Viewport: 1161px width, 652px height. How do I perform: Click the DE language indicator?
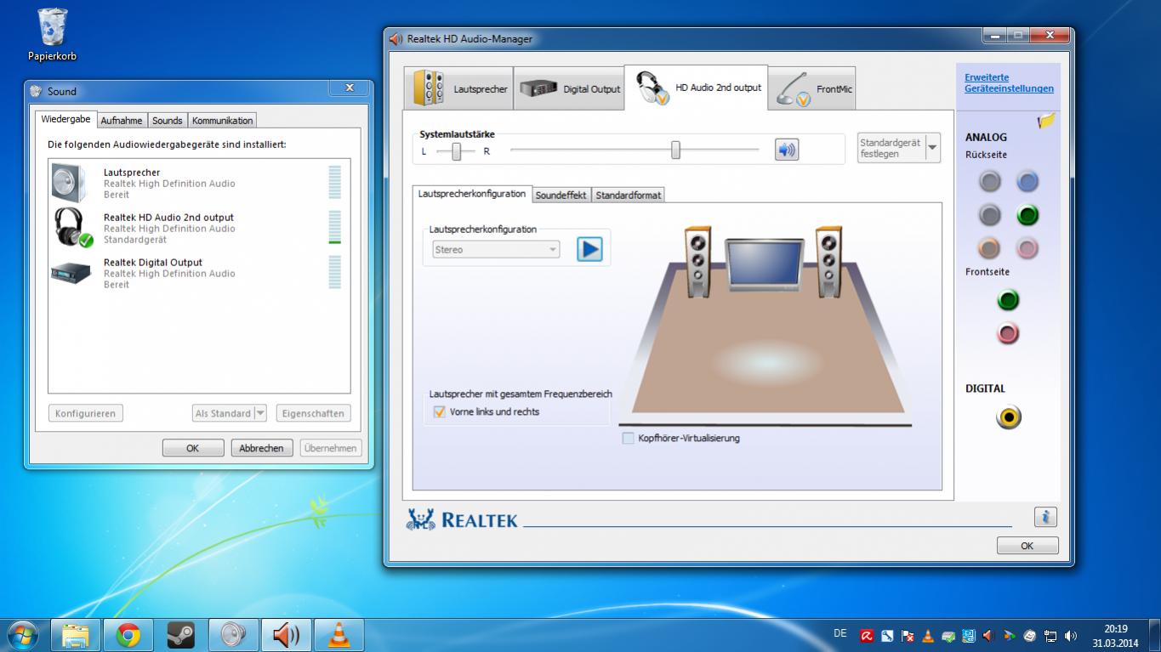pos(840,633)
